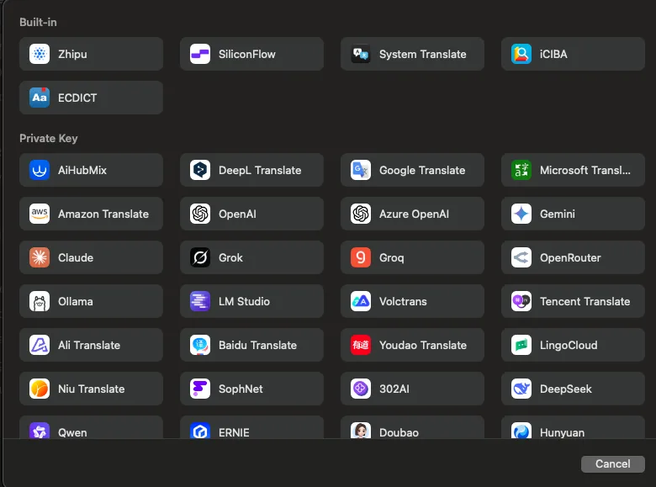Click the Youdao Translate red icon
This screenshot has width=656, height=487.
(361, 345)
